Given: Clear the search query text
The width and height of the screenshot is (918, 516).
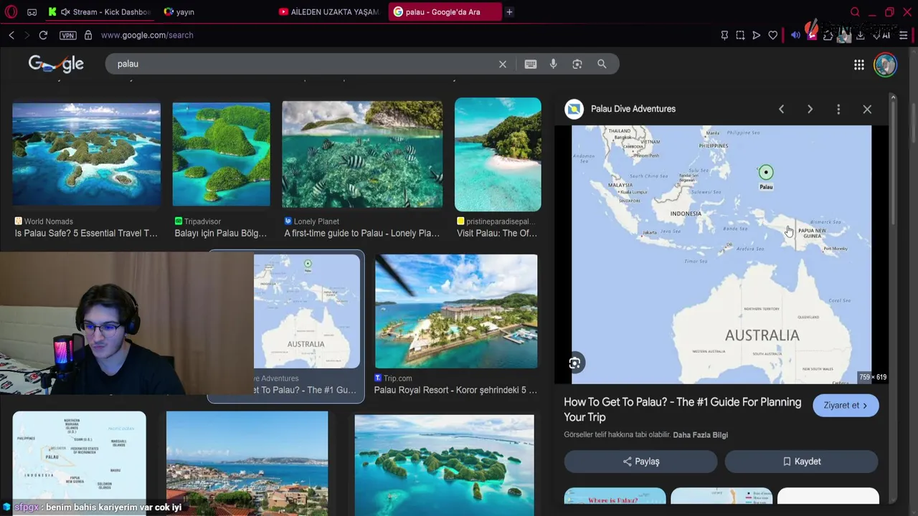Looking at the screenshot, I should point(503,64).
